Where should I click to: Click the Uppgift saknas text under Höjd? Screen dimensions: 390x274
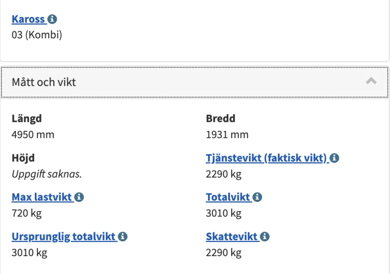pos(47,174)
